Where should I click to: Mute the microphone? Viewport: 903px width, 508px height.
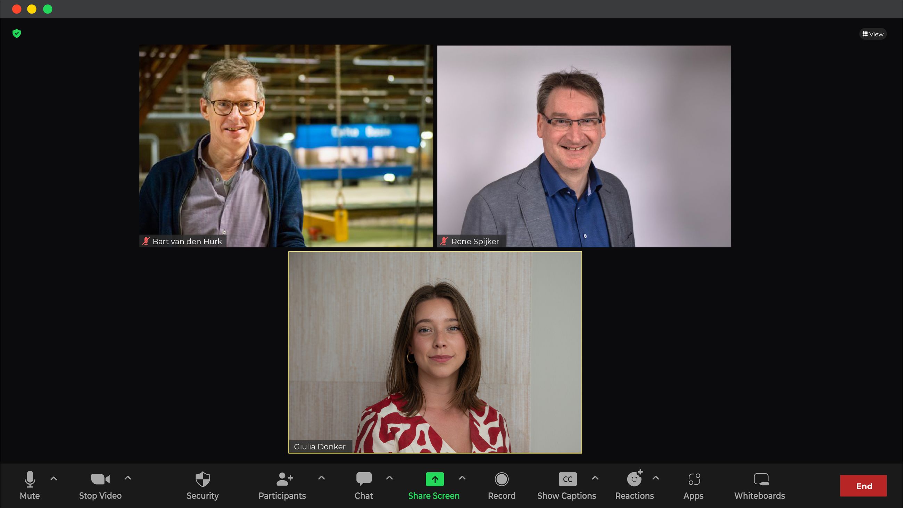pos(30,479)
